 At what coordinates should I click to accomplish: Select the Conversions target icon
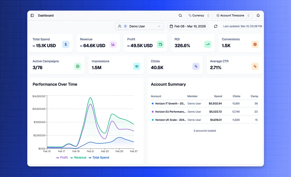pyautogui.click(x=255, y=44)
